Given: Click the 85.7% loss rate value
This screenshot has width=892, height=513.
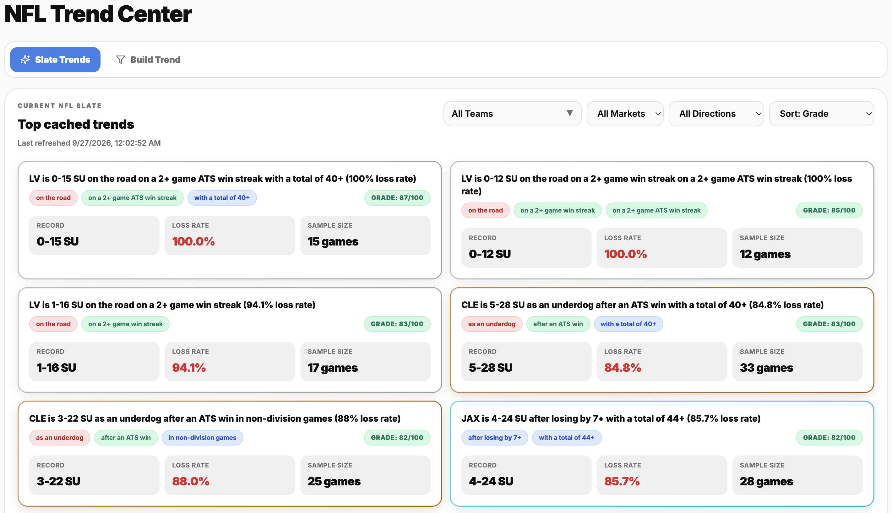Looking at the screenshot, I should [622, 481].
